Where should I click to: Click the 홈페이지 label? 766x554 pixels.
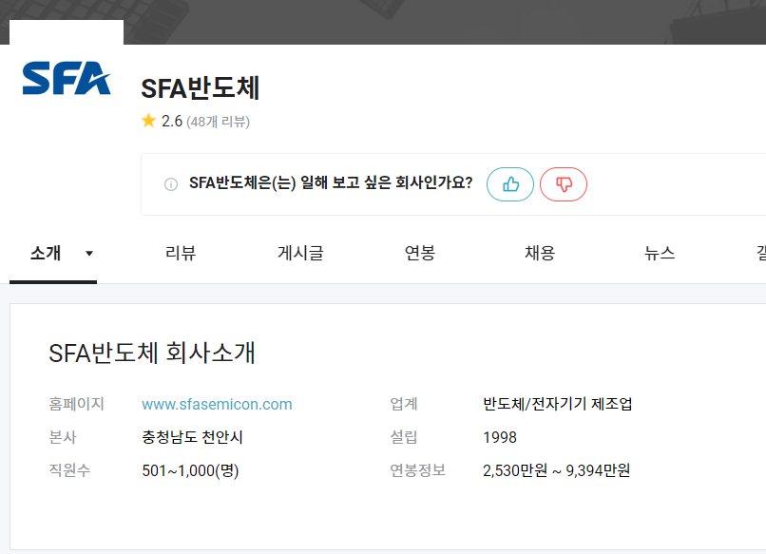76,404
